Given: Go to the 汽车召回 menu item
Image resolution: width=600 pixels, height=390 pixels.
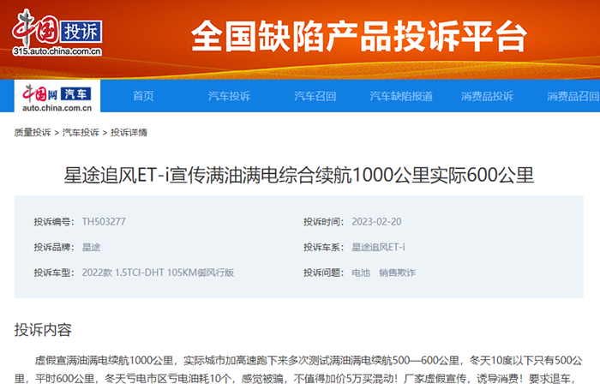Looking at the screenshot, I should (315, 96).
